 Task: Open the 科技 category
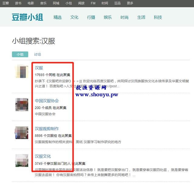click(158, 17)
